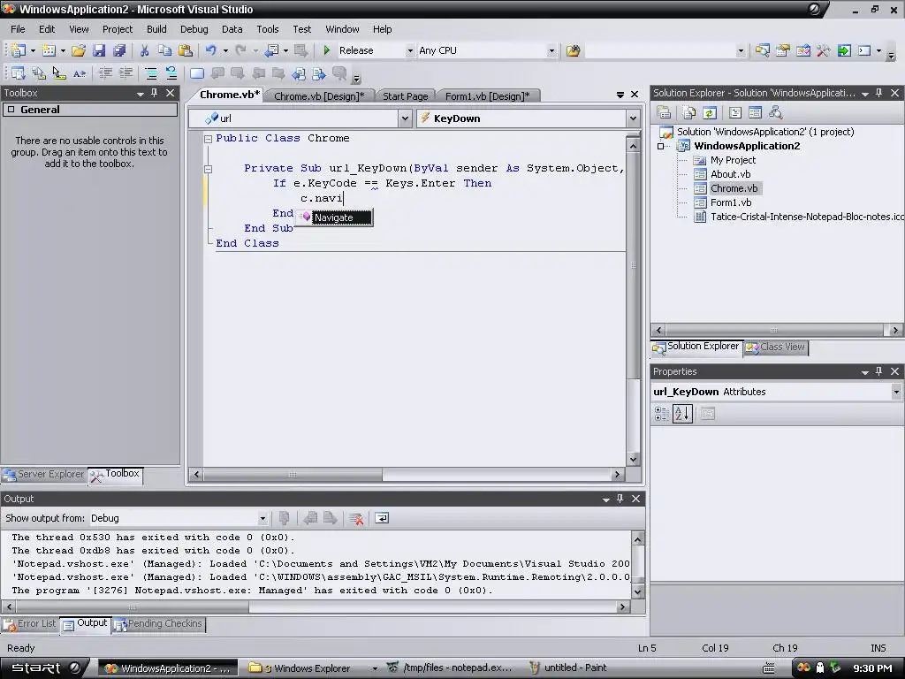
Task: Open the Tools menu
Action: [267, 29]
